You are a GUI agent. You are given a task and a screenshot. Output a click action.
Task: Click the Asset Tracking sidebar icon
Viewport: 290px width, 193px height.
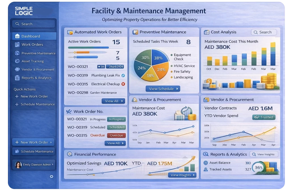coord(17,61)
